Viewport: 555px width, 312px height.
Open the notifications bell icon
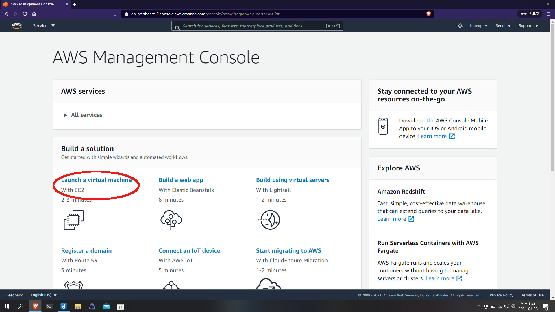(x=460, y=26)
